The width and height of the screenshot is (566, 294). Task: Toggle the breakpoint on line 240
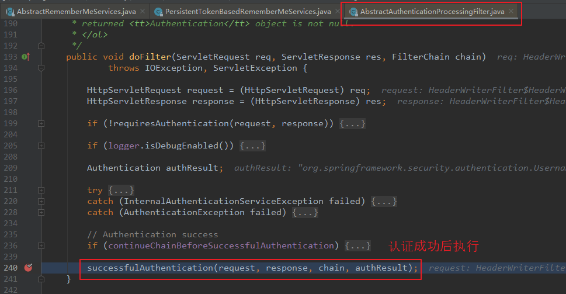(28, 268)
